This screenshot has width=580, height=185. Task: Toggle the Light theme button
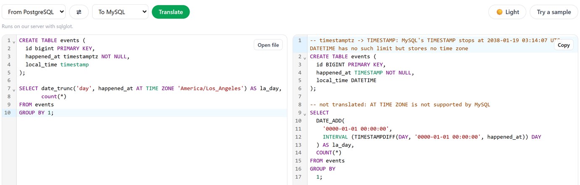tap(507, 12)
